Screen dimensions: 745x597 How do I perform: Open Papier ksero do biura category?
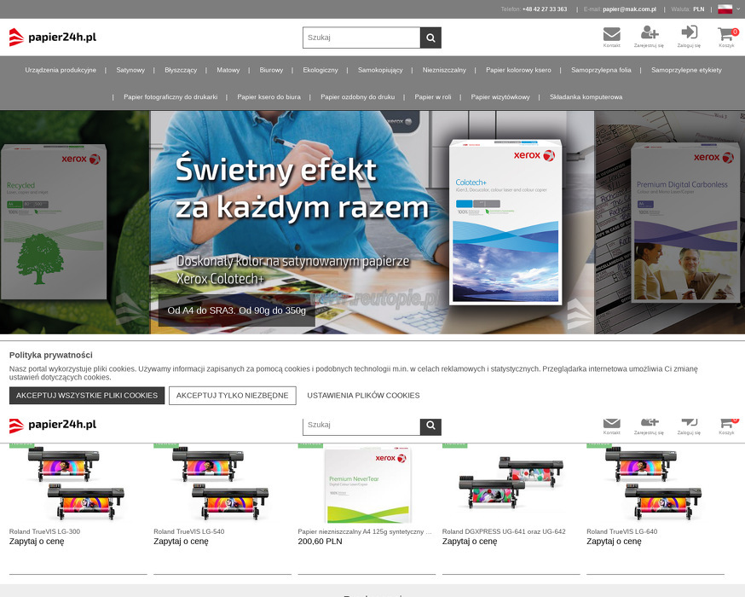point(269,97)
